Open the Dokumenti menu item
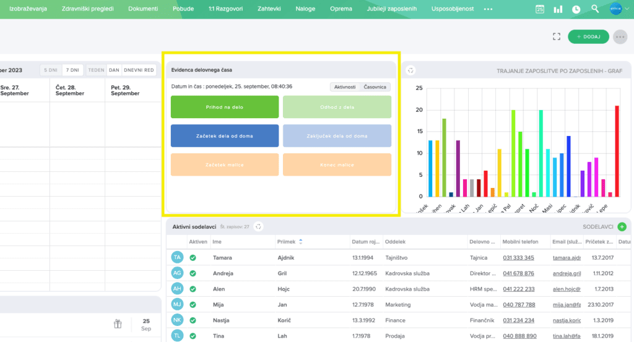This screenshot has height=342, width=634. click(143, 9)
